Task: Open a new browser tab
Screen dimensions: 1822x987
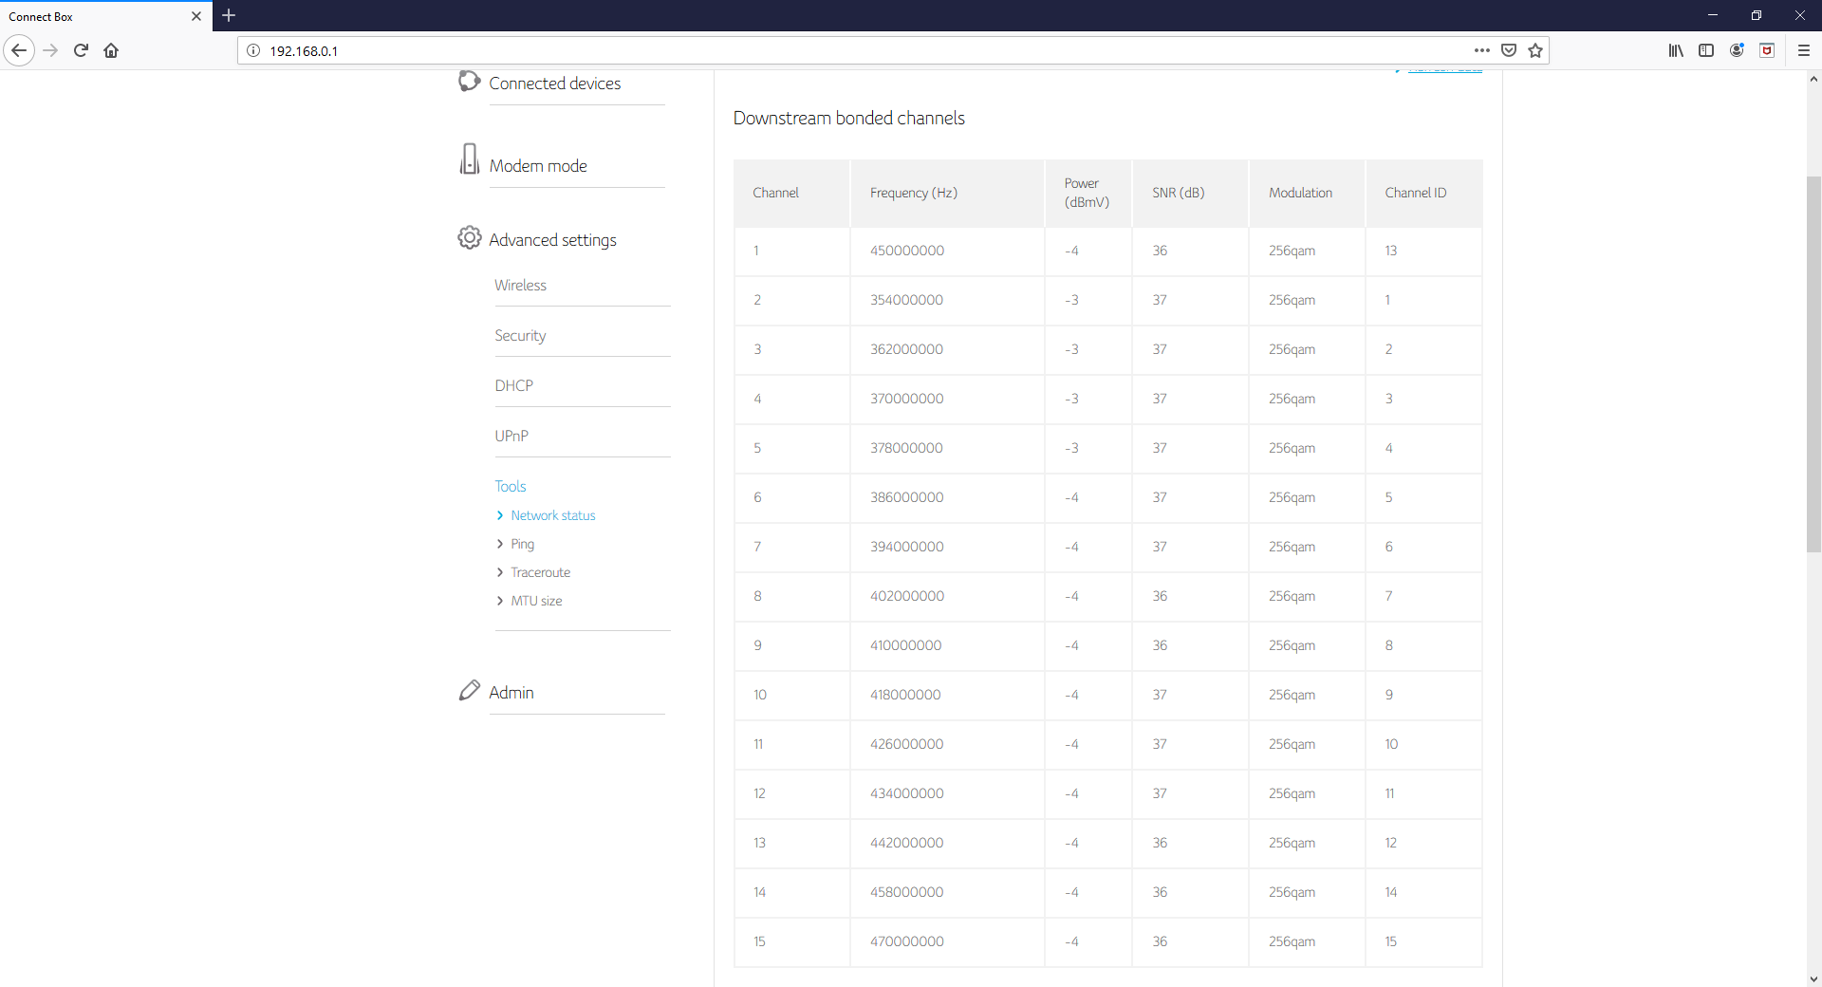Action: (x=229, y=15)
